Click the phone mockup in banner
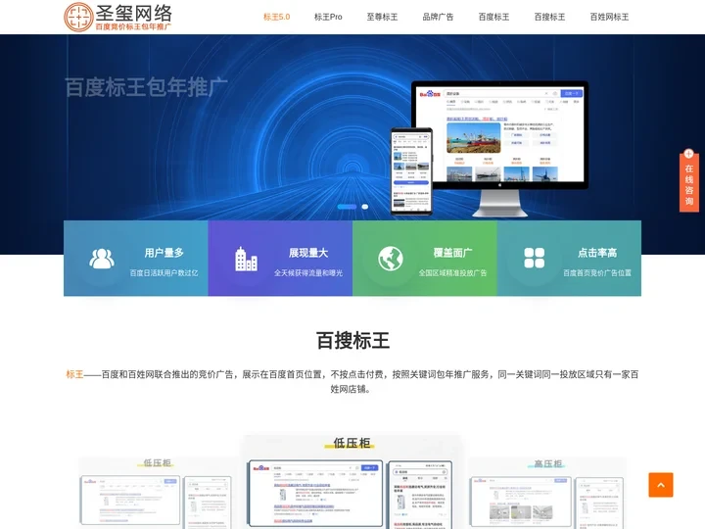705x529 pixels. point(411,170)
